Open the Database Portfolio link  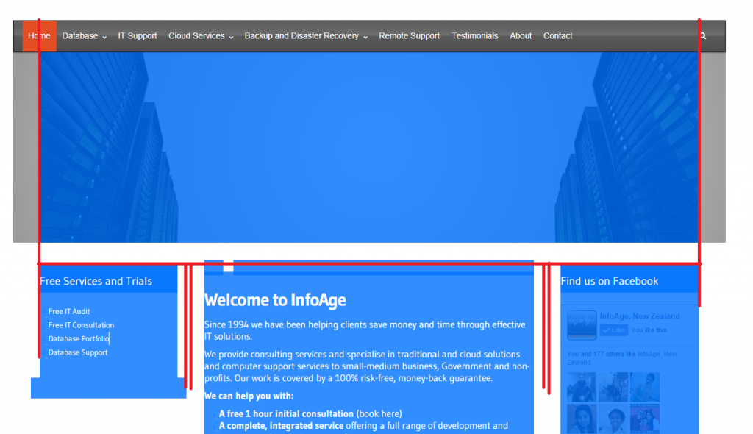coord(79,339)
